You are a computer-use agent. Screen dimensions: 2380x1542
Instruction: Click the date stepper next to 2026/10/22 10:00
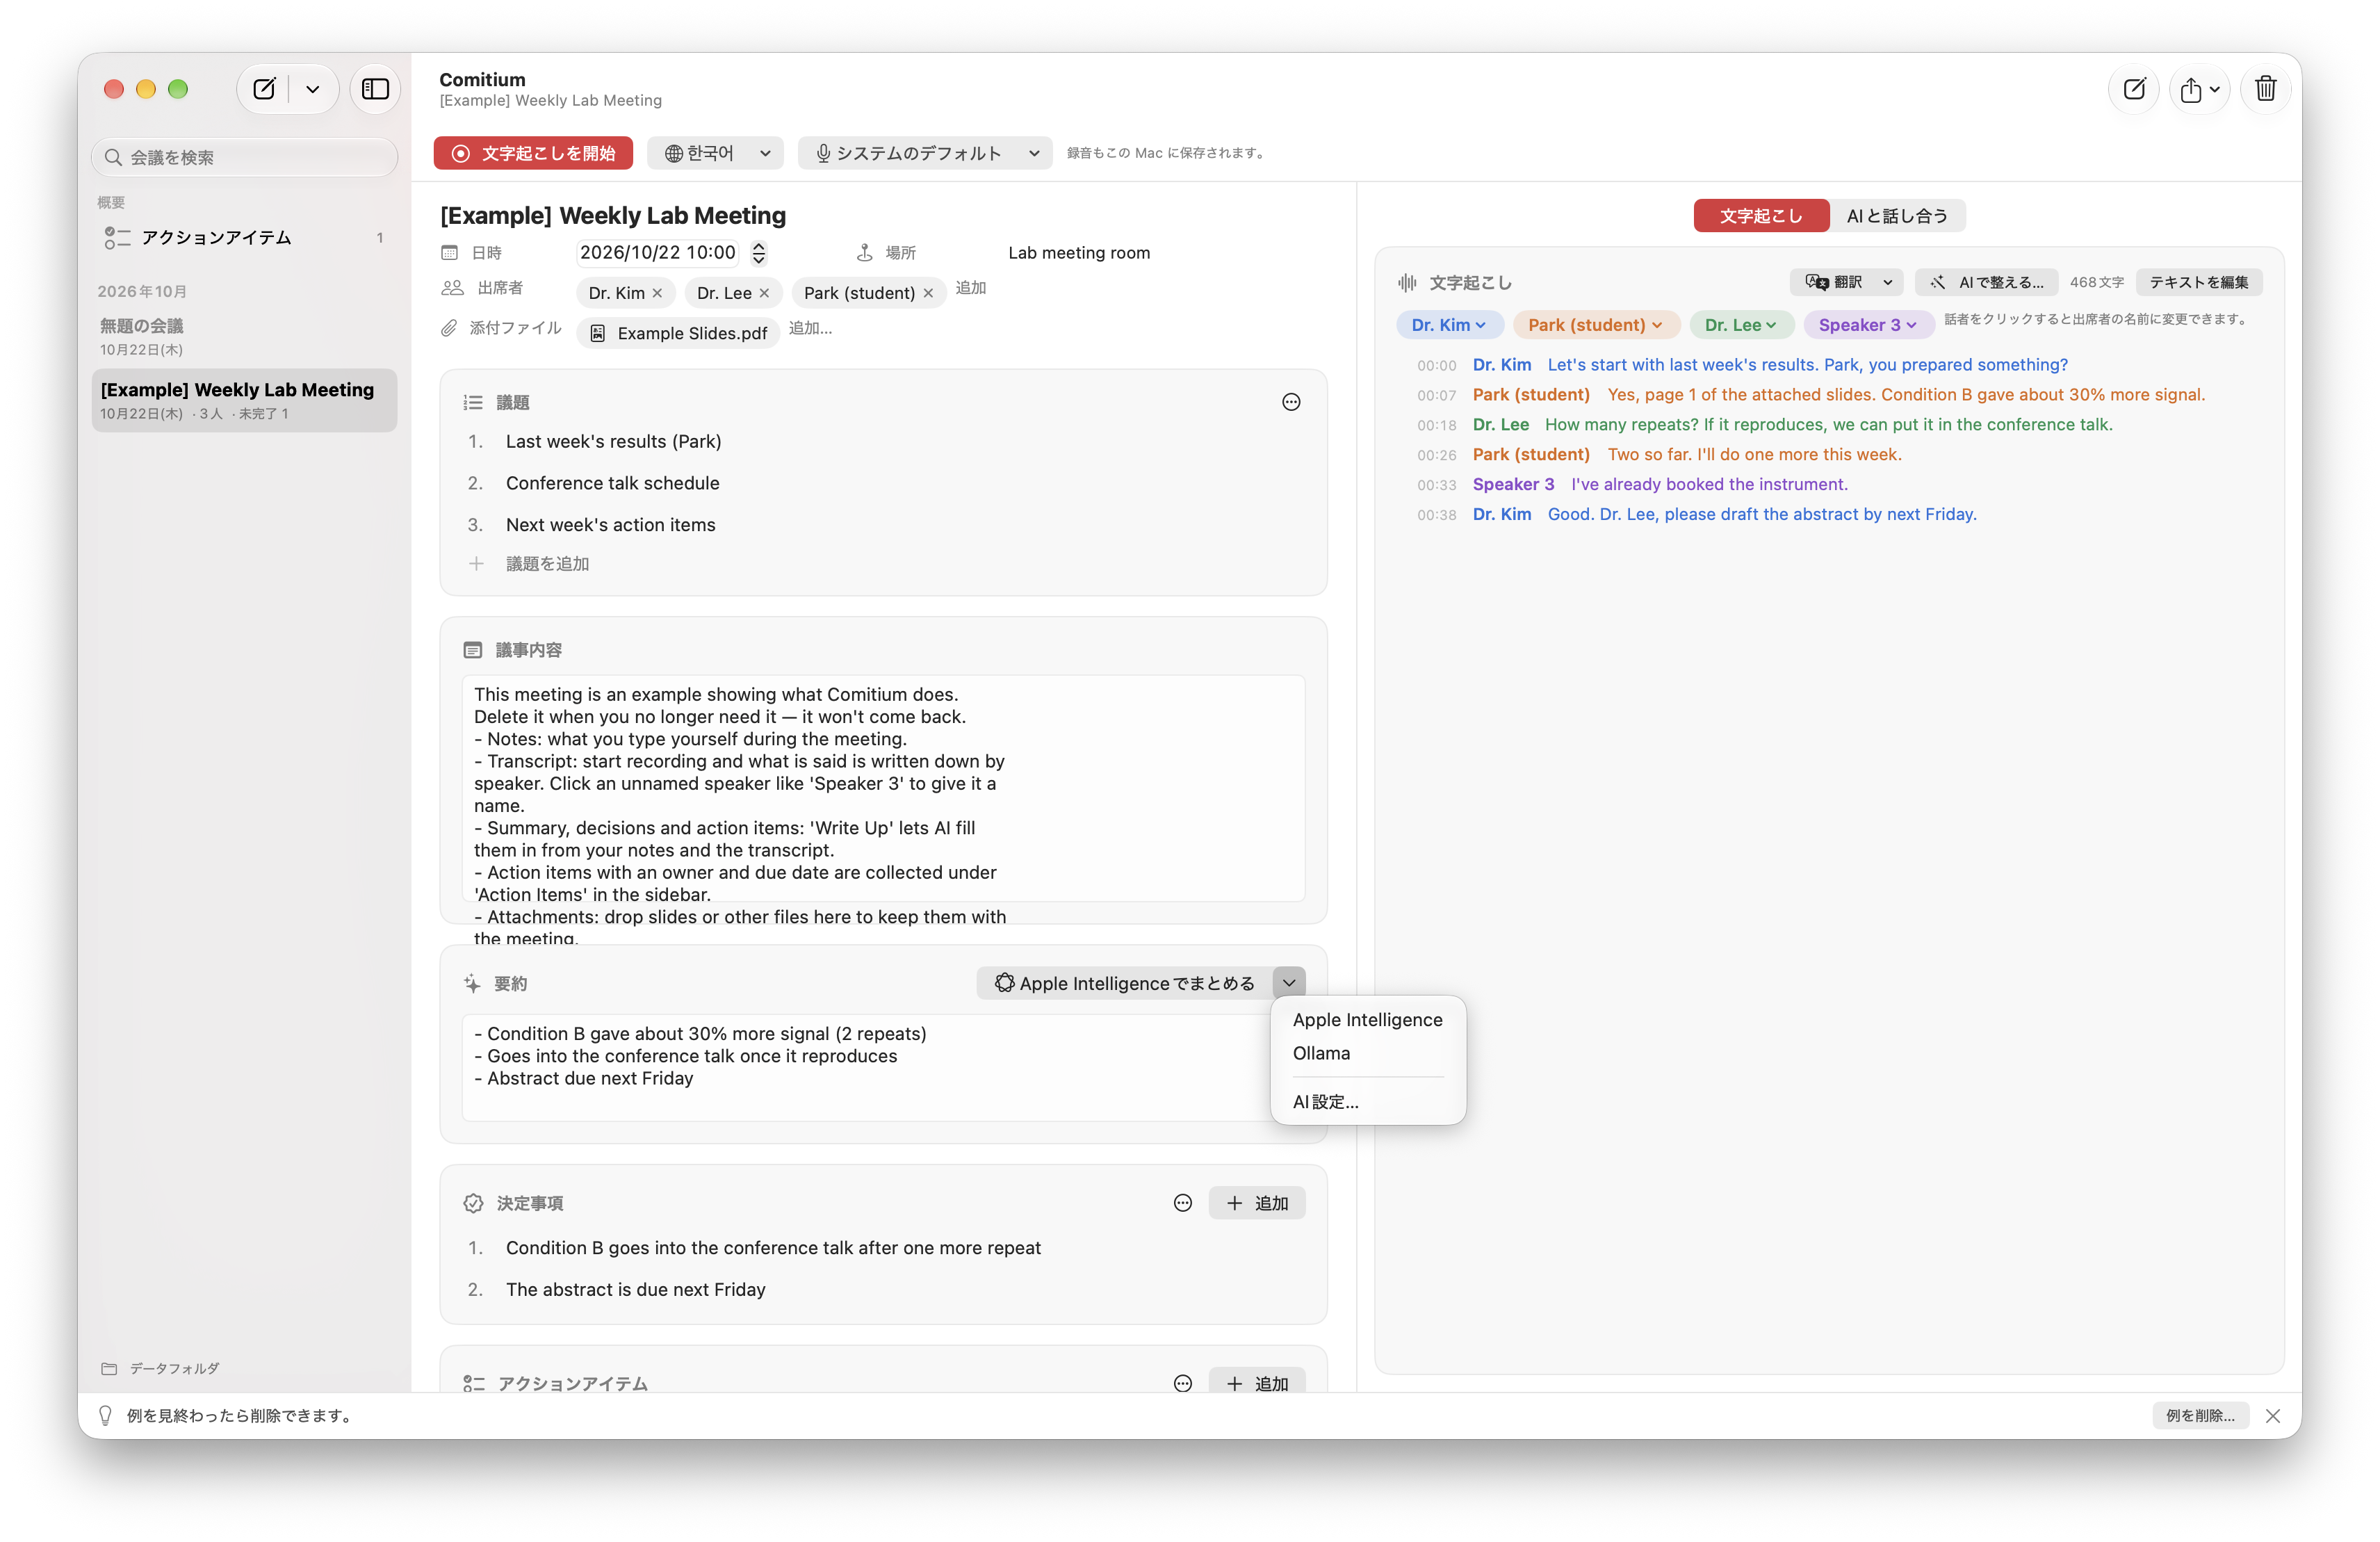pos(759,253)
